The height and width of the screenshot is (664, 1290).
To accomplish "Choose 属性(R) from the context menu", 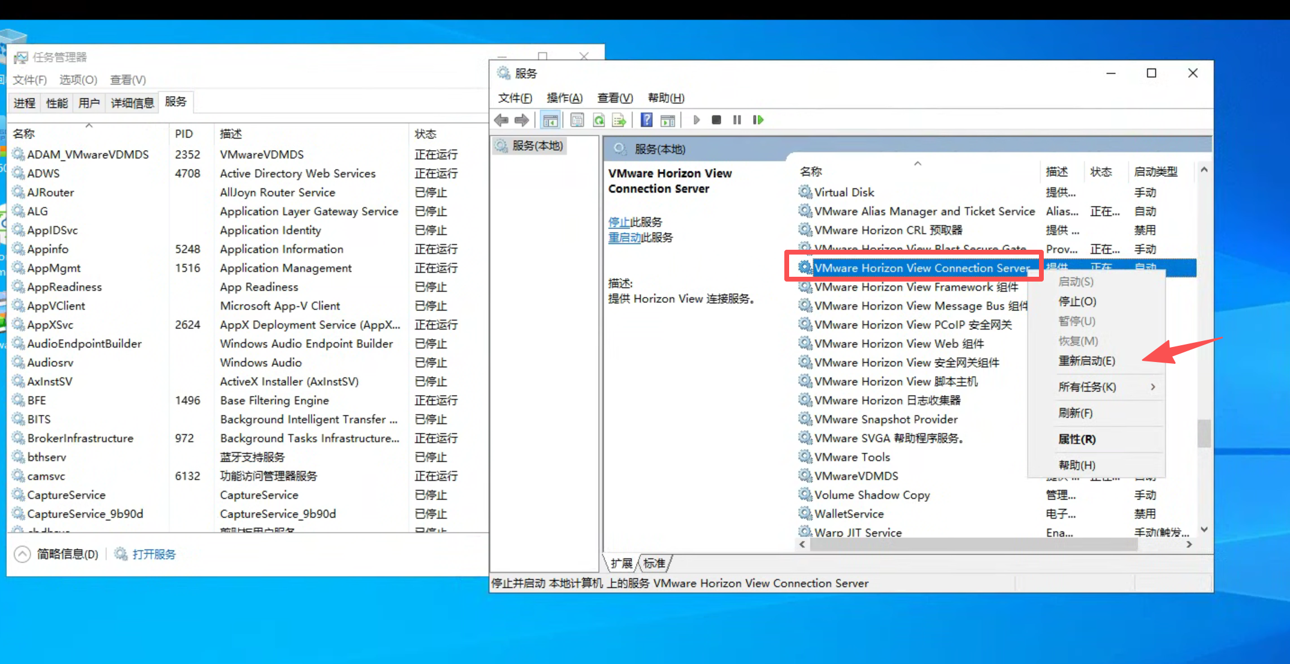I will pos(1077,439).
